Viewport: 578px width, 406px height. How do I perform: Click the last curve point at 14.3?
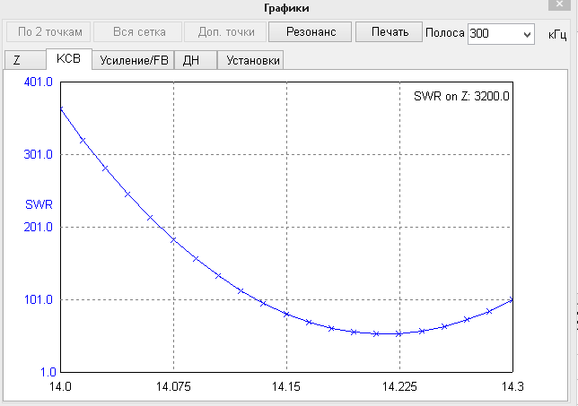pyautogui.click(x=512, y=299)
